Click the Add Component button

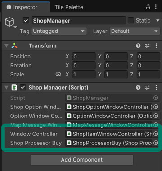click(82, 160)
